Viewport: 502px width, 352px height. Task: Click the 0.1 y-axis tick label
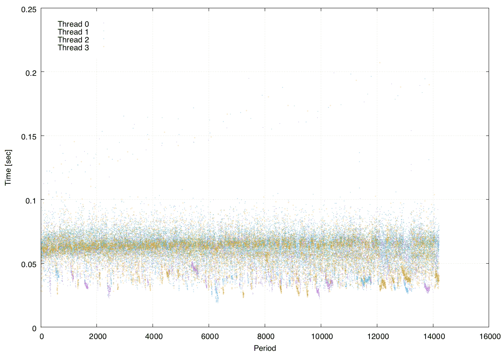30,200
